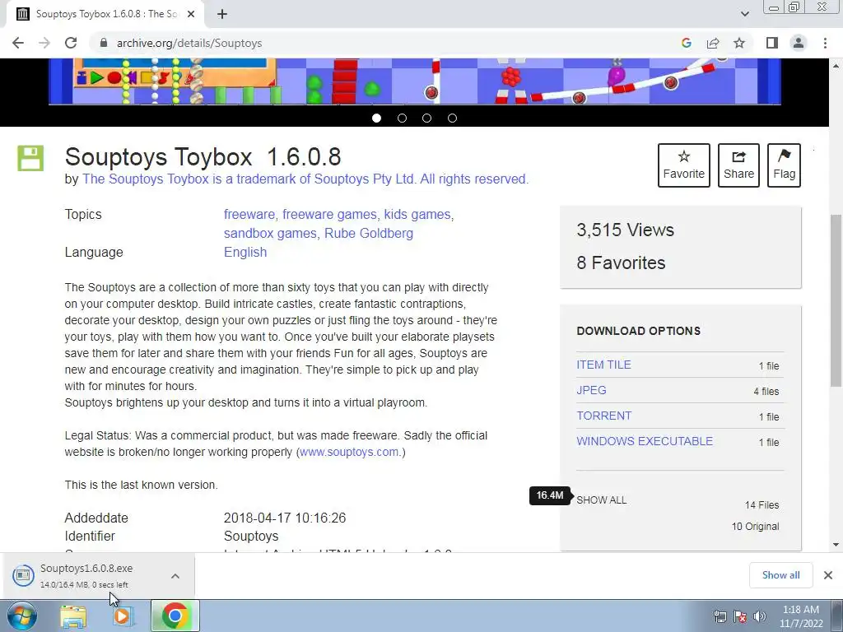
Task: Open Chrome's three-dot menu
Action: point(825,43)
